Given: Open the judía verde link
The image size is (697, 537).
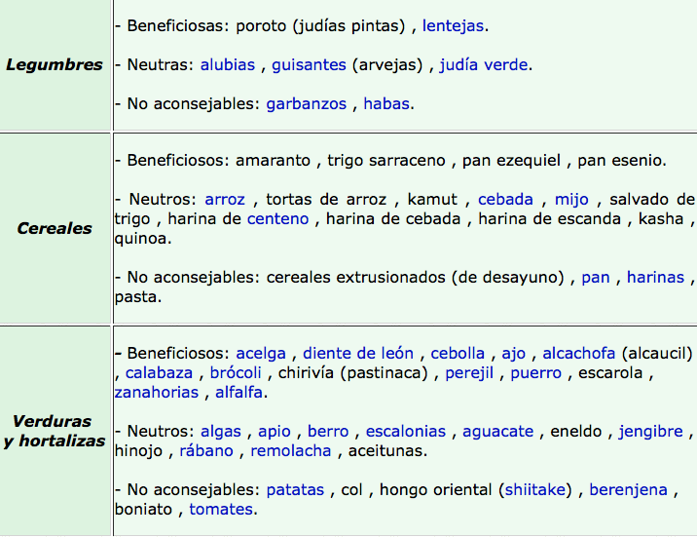Looking at the screenshot, I should pyautogui.click(x=484, y=65).
